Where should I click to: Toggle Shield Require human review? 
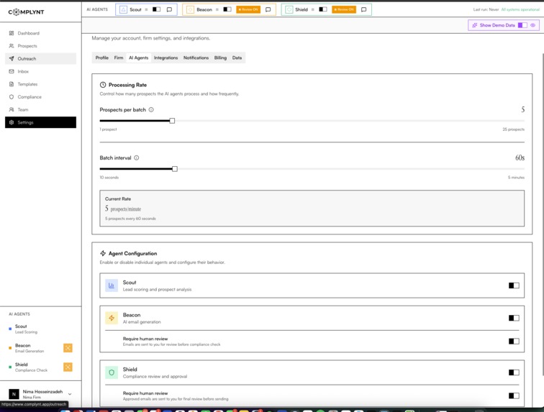(514, 395)
